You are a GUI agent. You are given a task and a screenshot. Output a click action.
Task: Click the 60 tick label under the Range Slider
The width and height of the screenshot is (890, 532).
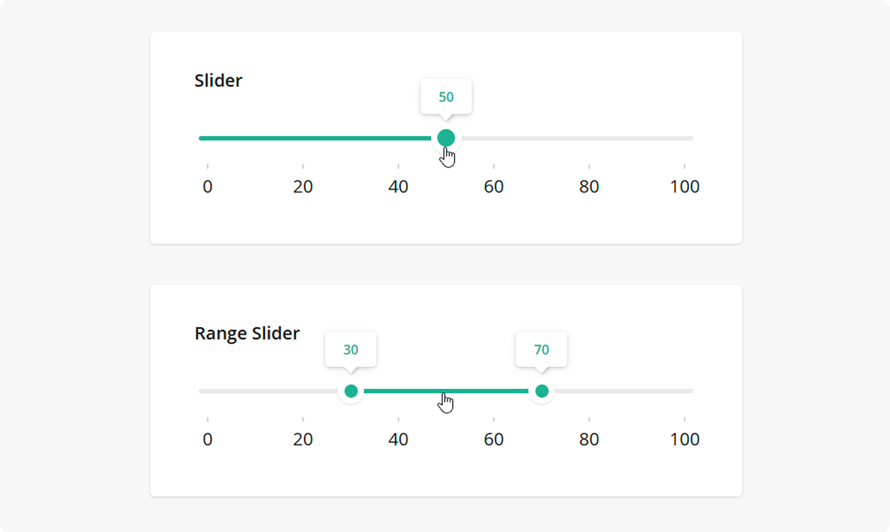coord(493,439)
